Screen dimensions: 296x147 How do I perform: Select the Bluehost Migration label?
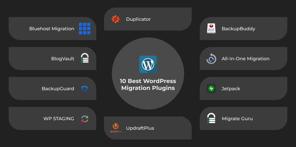[x=52, y=29]
